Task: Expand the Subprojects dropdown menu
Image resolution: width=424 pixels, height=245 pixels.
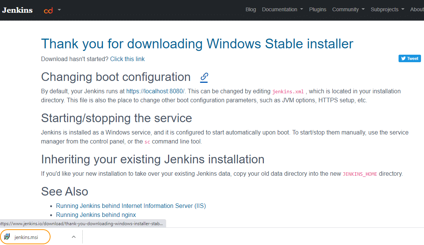Action: click(x=387, y=9)
